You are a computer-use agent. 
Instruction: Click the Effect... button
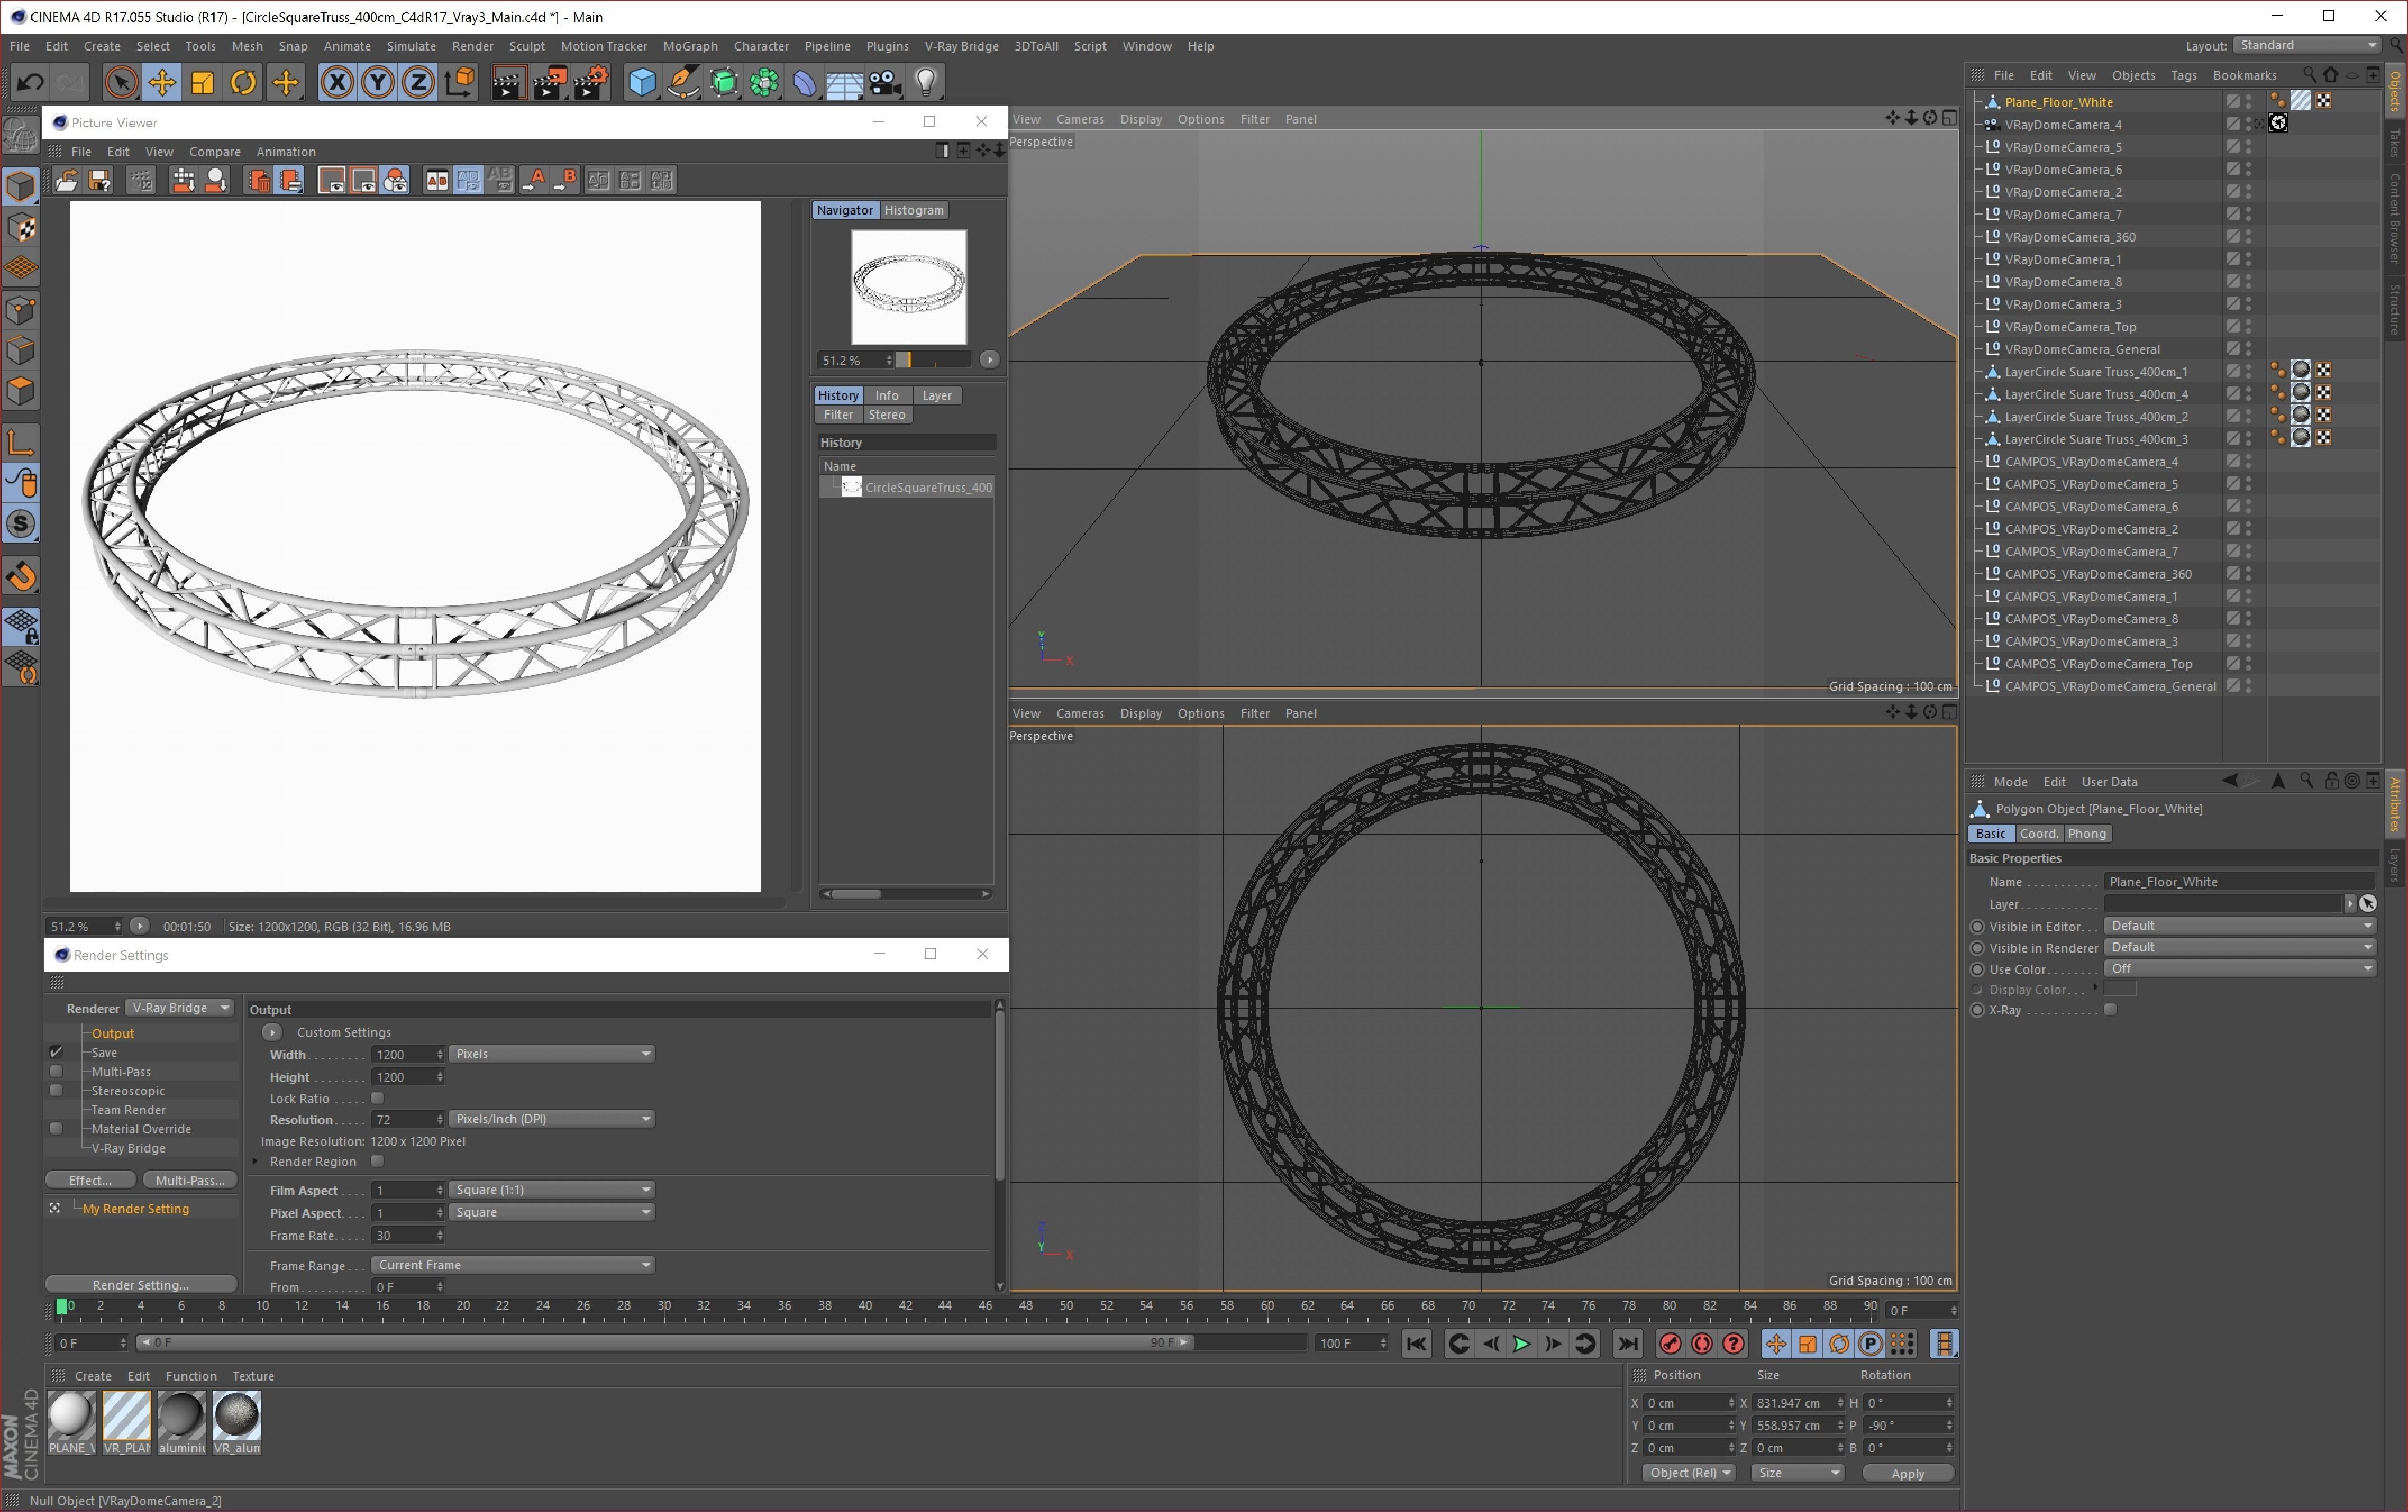(x=90, y=1180)
